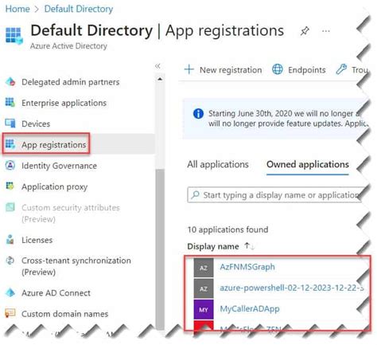Open azure-powershell-02-12-2023 application
377x345 pixels.
(x=292, y=288)
